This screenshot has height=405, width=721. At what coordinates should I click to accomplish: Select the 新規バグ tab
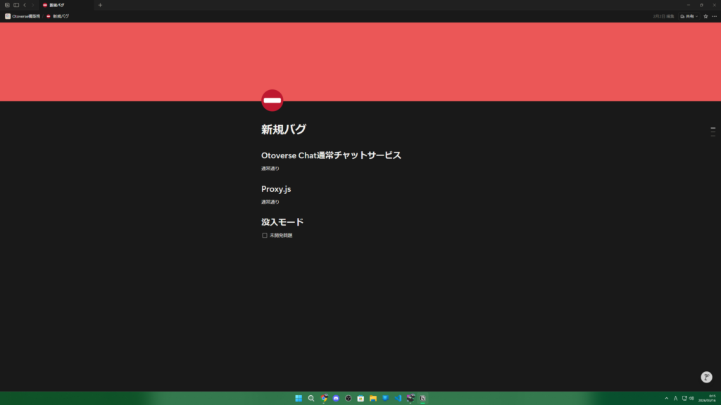tap(56, 5)
